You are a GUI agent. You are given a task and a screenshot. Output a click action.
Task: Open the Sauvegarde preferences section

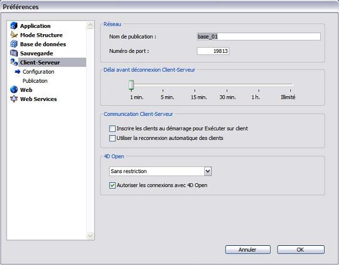[x=36, y=53]
